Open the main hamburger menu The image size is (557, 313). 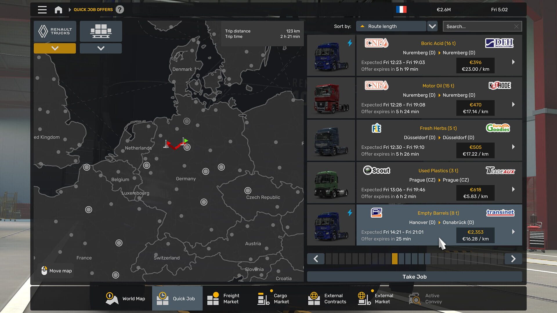[x=42, y=10]
